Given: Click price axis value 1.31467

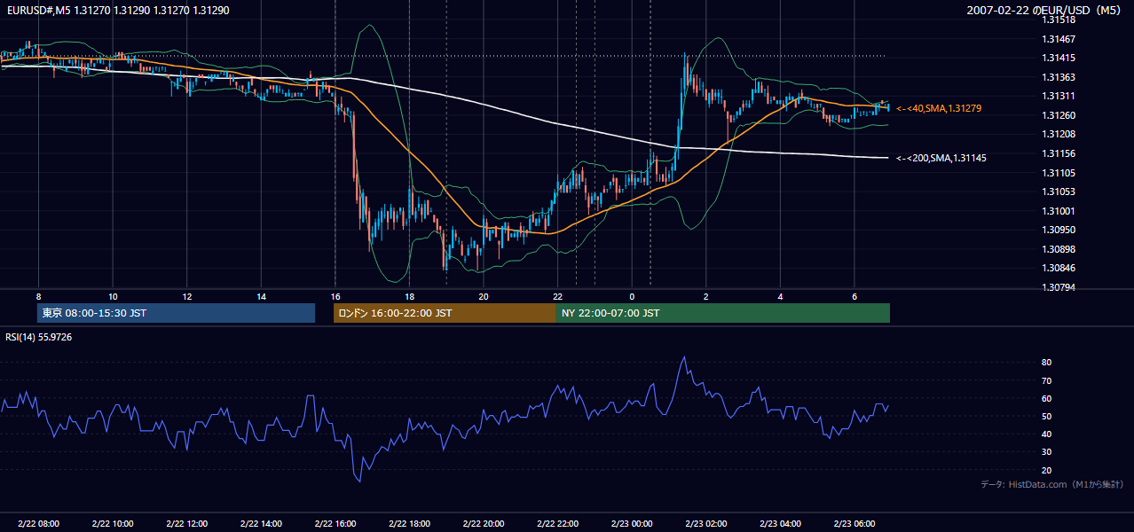Looking at the screenshot, I should pyautogui.click(x=1059, y=39).
